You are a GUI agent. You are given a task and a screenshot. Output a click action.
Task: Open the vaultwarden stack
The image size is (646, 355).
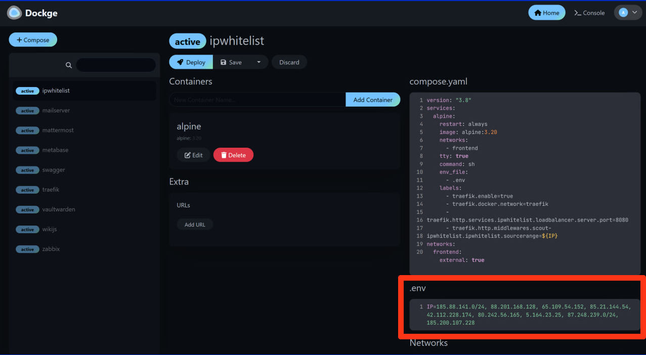click(59, 209)
